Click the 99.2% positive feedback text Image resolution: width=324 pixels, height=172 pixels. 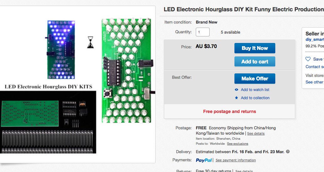click(x=315, y=46)
